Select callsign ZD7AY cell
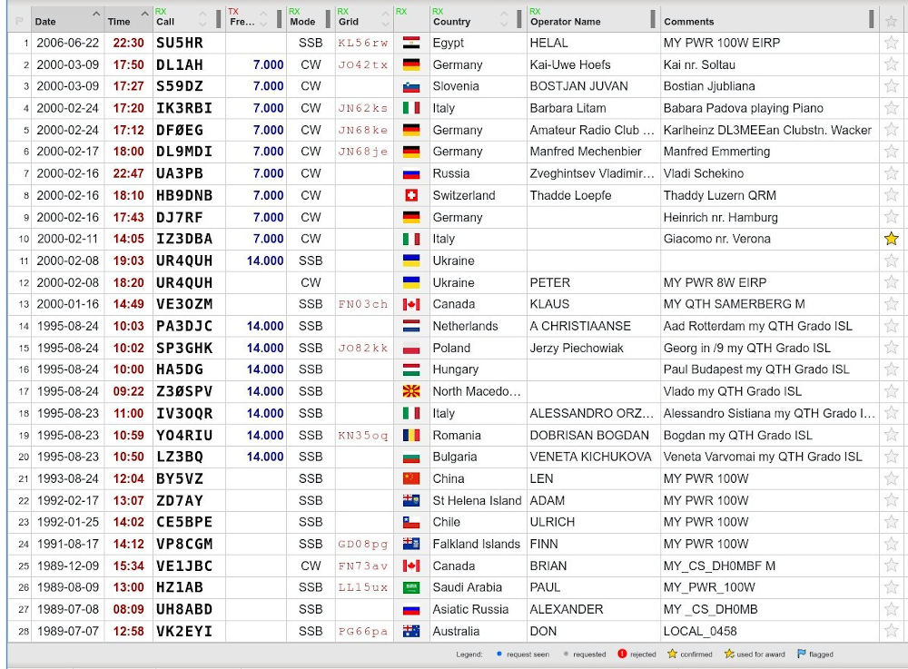908x669 pixels. (190, 500)
